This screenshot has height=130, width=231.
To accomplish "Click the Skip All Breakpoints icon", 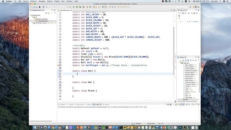I will 47,7.
